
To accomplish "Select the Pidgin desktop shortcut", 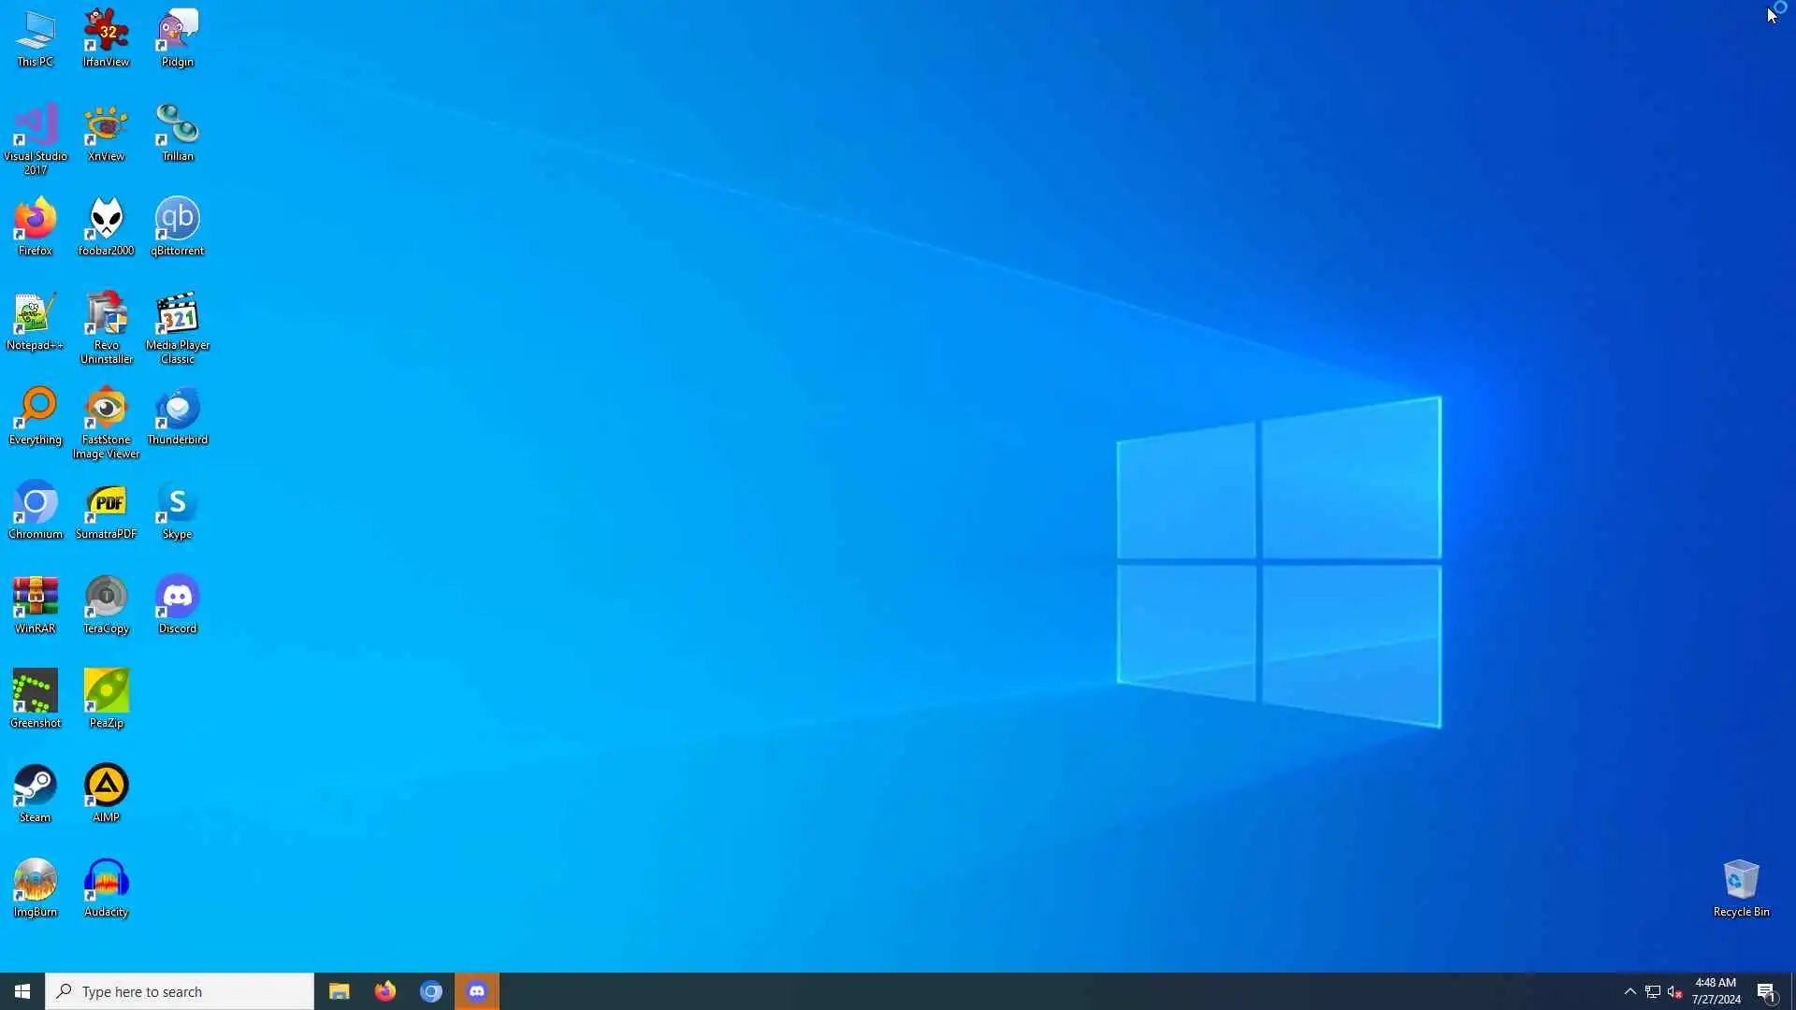I will coord(178,37).
